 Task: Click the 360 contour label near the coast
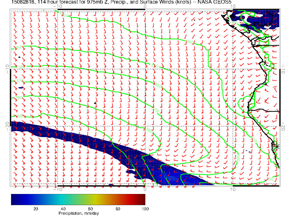point(238,158)
